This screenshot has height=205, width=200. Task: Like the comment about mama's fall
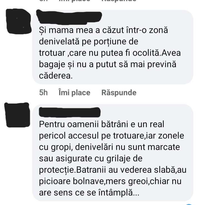click(74, 92)
